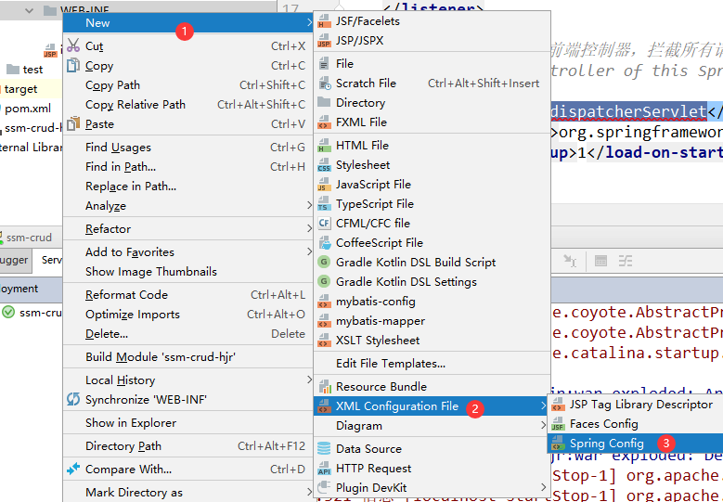Image resolution: width=723 pixels, height=502 pixels.
Task: Click the Resource Bundle icon
Action: pos(324,386)
